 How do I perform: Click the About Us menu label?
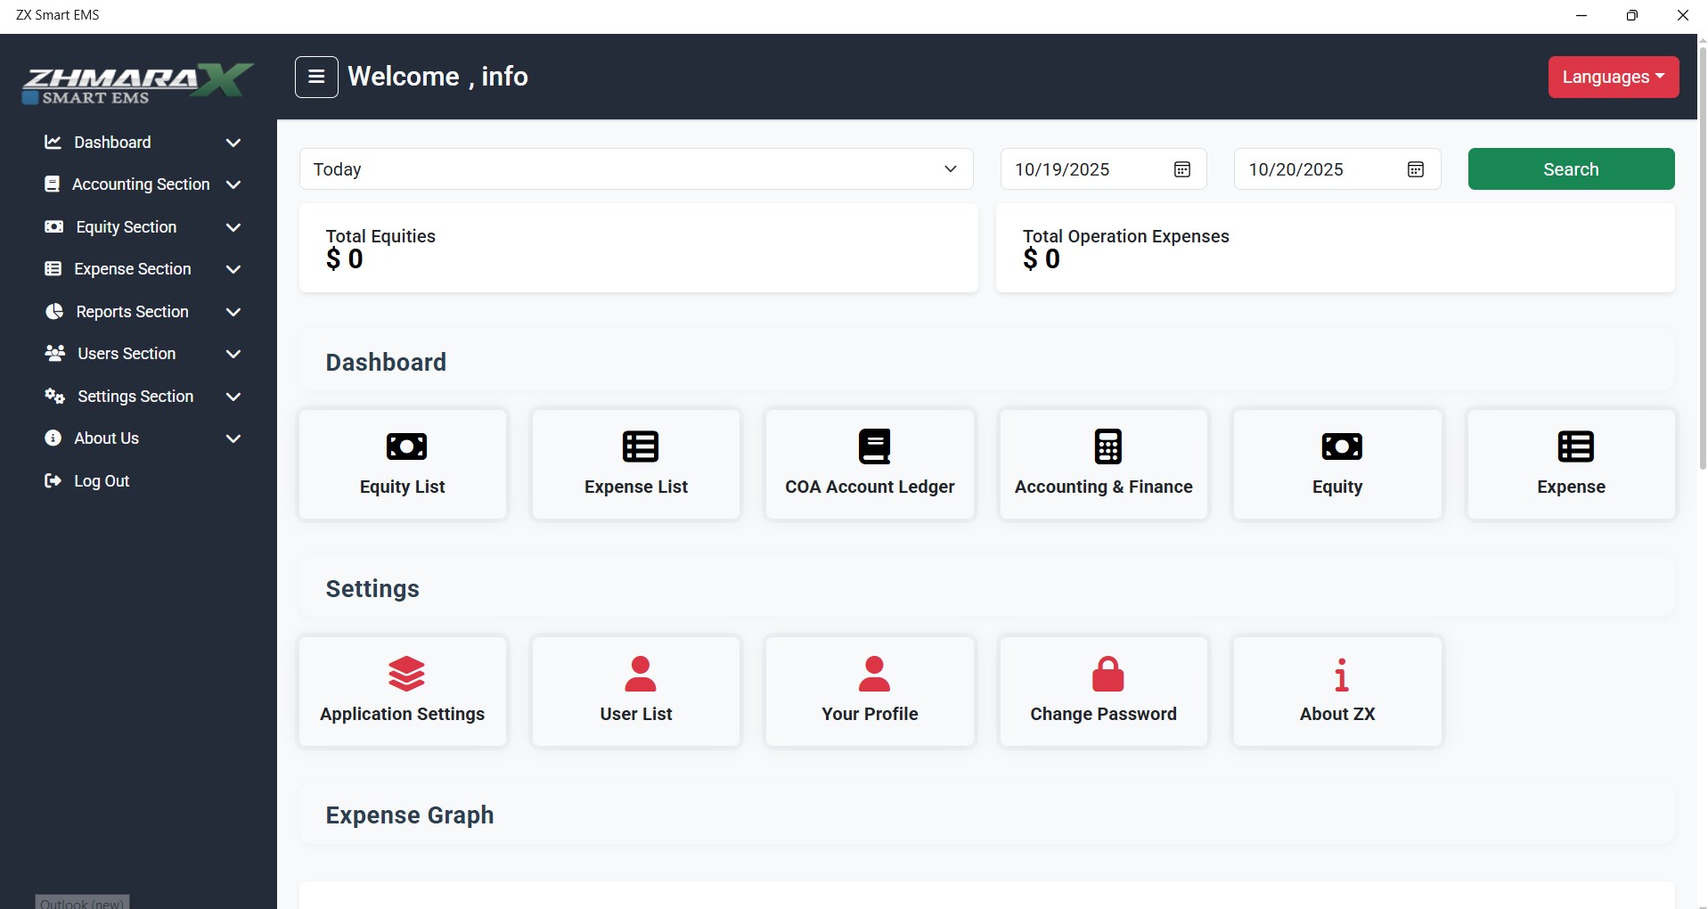106,438
